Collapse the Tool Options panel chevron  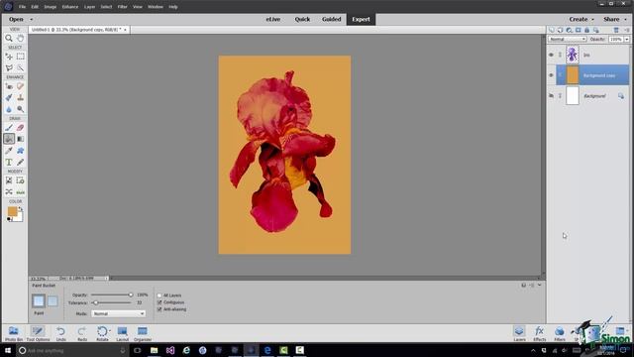(539, 285)
